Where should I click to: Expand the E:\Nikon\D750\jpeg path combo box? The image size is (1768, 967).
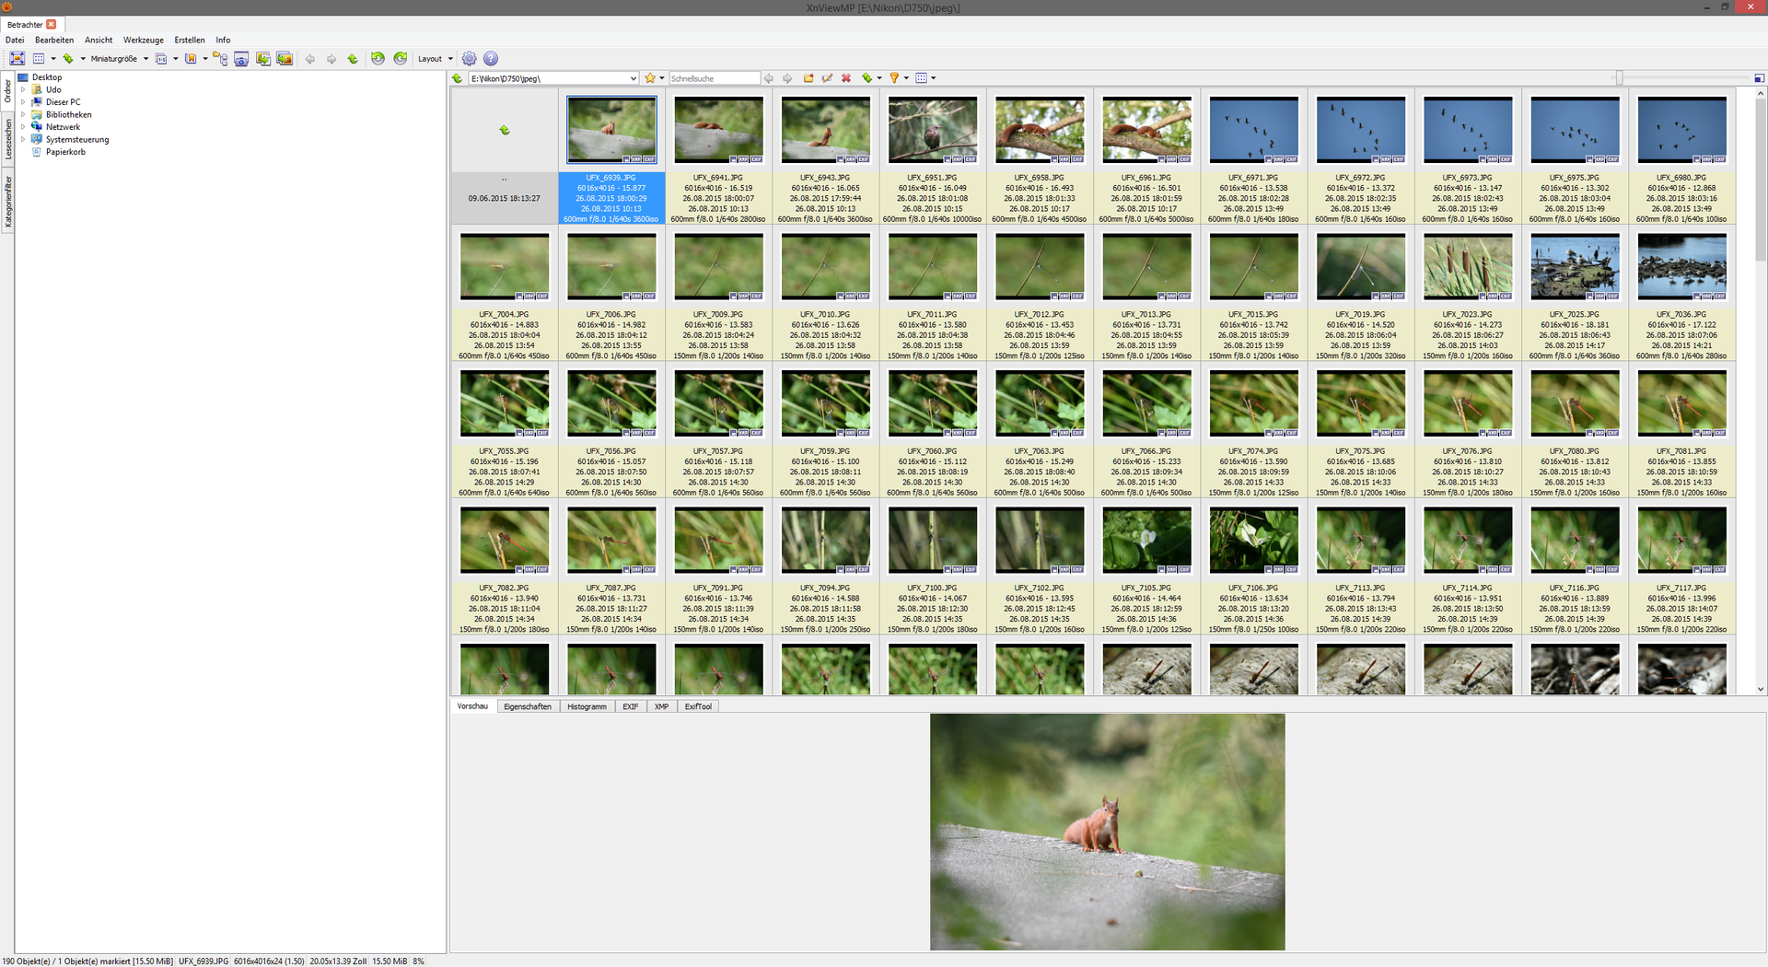[634, 78]
